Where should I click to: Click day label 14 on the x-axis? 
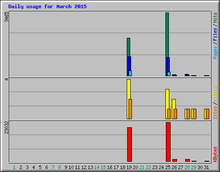pos(97,167)
